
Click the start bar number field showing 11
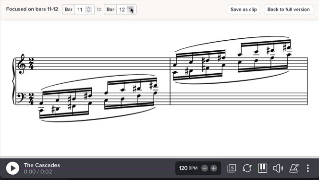[80, 10]
